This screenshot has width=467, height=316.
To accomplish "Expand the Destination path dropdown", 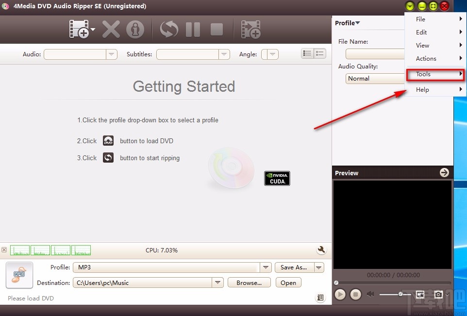I will click(218, 283).
